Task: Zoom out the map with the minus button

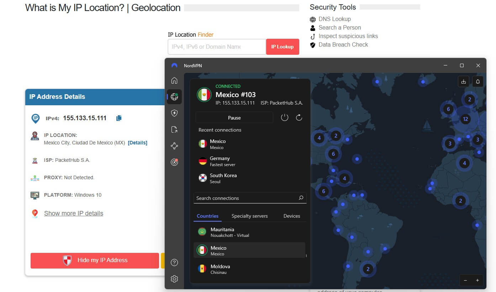Action: (465, 280)
